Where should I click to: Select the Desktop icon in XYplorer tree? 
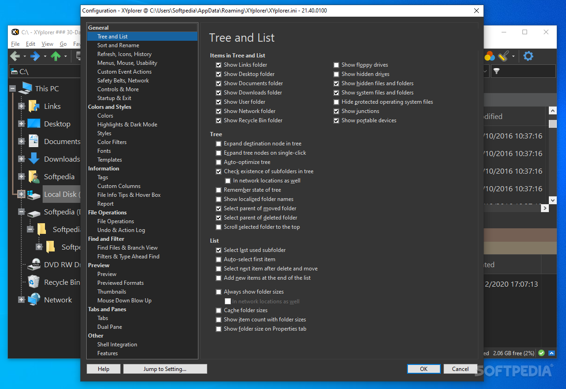tap(34, 124)
